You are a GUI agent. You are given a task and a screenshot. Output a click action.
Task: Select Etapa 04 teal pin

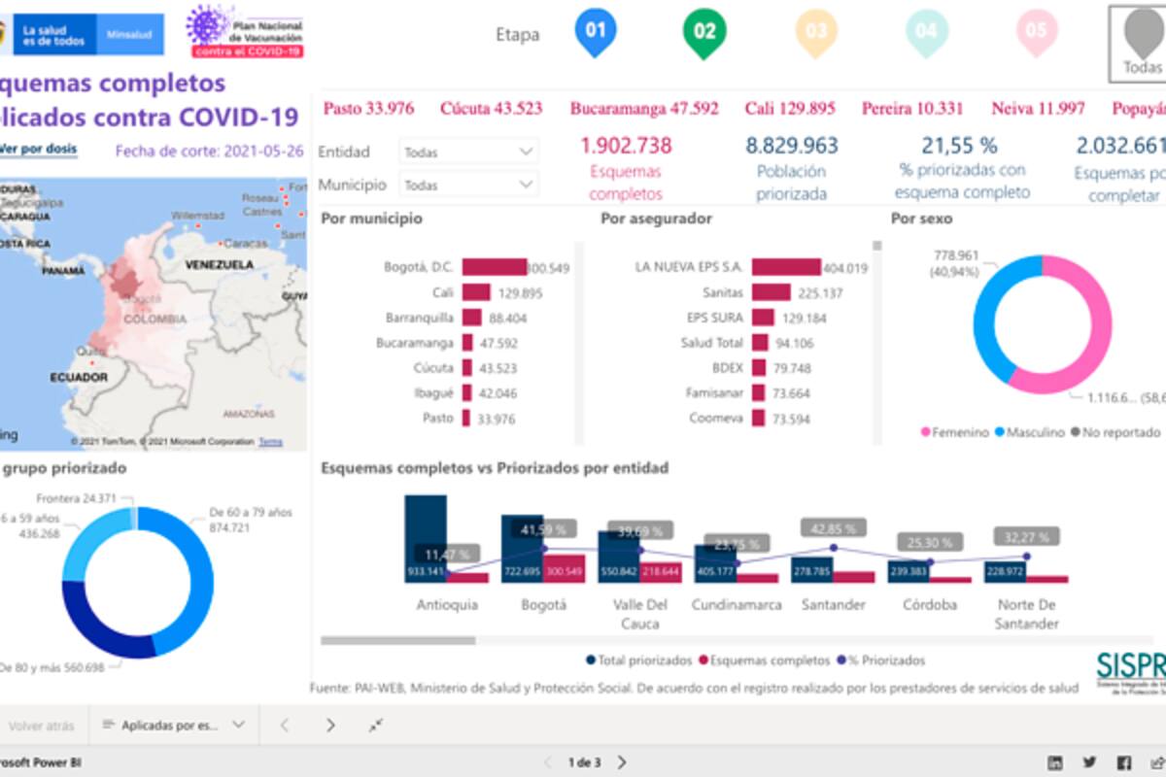click(926, 31)
